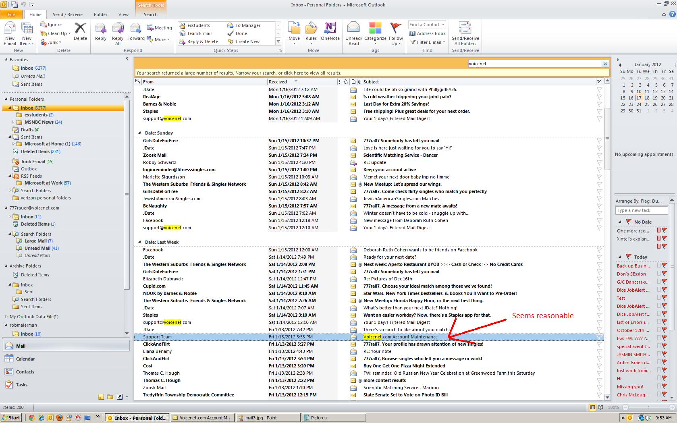Collapse the Date: Last Week group
Image resolution: width=677 pixels, height=423 pixels.
(x=139, y=242)
